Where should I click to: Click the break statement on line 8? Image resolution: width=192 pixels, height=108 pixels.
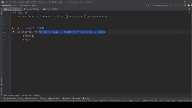[27, 40]
